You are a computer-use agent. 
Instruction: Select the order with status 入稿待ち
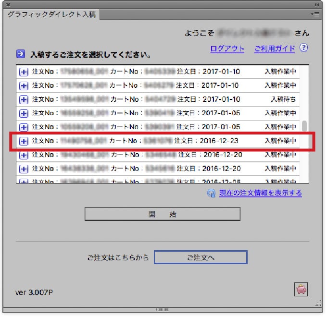pyautogui.click(x=158, y=99)
